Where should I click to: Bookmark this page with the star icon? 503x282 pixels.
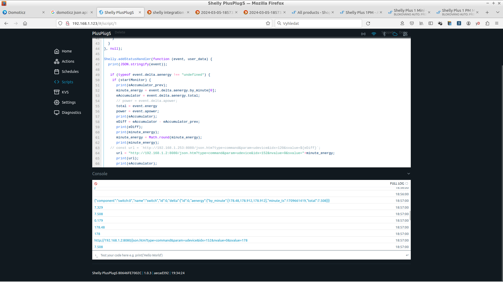(268, 23)
